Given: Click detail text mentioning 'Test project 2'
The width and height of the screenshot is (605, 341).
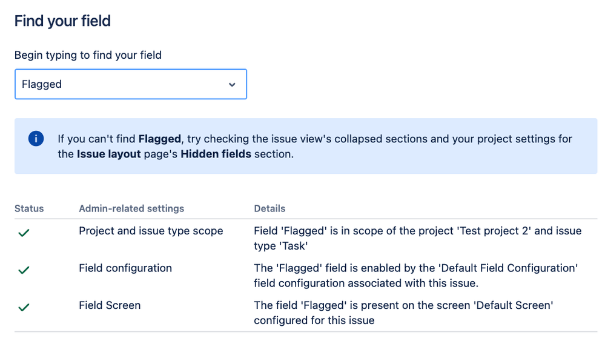Looking at the screenshot, I should tap(417, 239).
